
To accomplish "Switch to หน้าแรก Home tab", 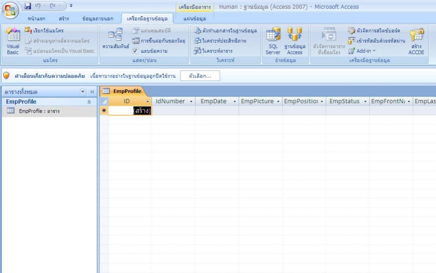I will tap(37, 18).
